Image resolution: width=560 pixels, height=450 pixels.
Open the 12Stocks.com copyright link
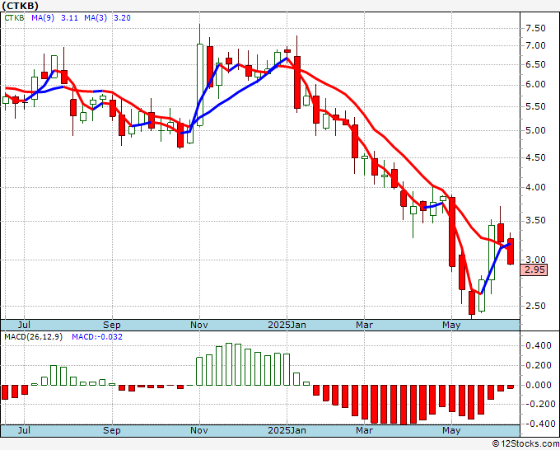click(x=525, y=444)
